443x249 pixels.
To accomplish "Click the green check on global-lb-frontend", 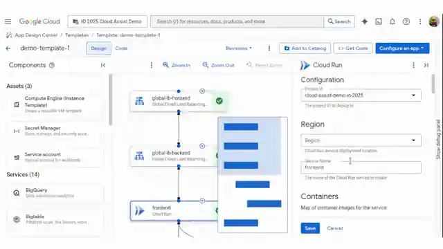I will point(219,101).
